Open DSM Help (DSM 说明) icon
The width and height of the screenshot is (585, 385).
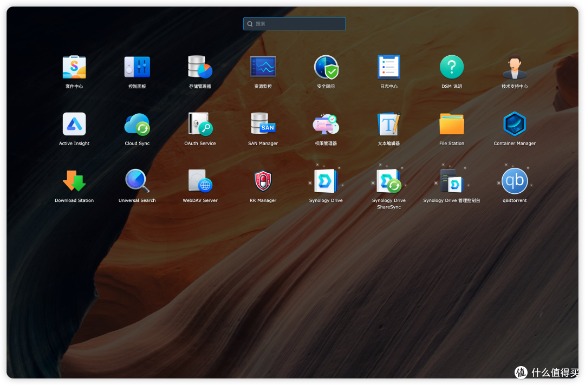pyautogui.click(x=451, y=68)
